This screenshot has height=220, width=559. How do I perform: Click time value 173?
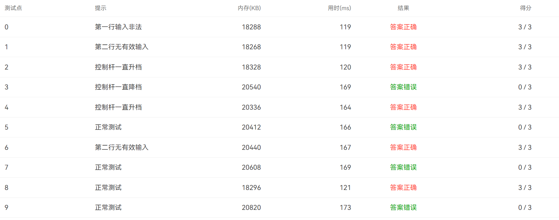click(345, 208)
